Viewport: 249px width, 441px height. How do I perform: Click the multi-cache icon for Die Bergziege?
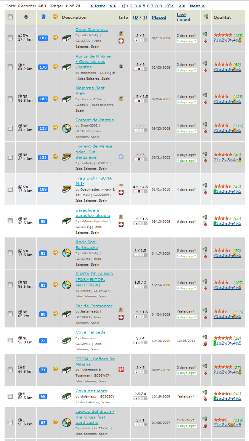pyautogui.click(x=66, y=157)
